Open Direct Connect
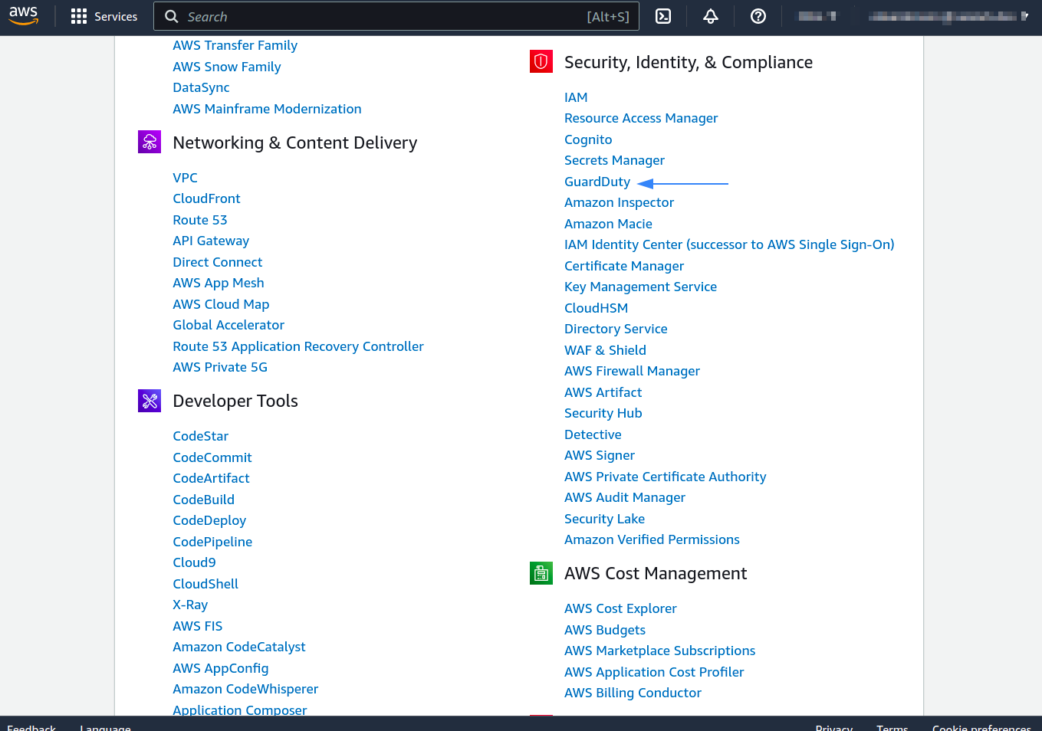 click(217, 262)
